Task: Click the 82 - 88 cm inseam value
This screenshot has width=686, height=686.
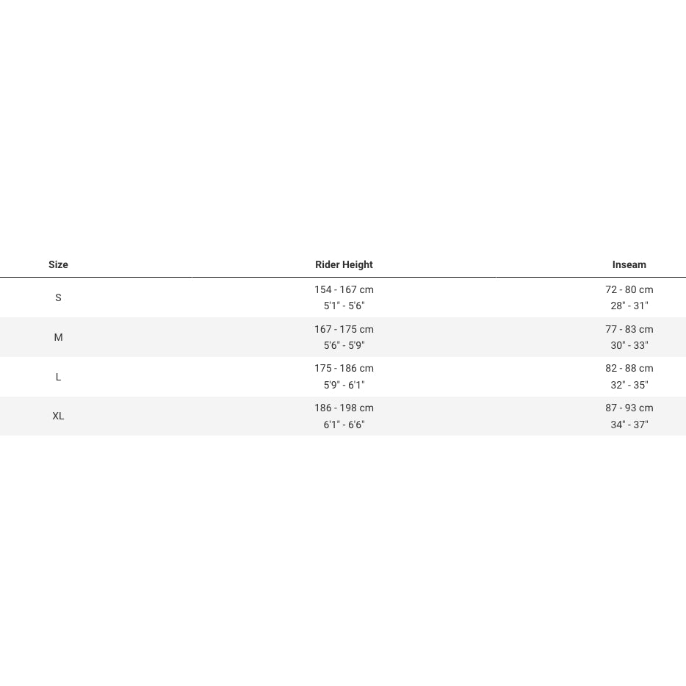Action: click(629, 368)
